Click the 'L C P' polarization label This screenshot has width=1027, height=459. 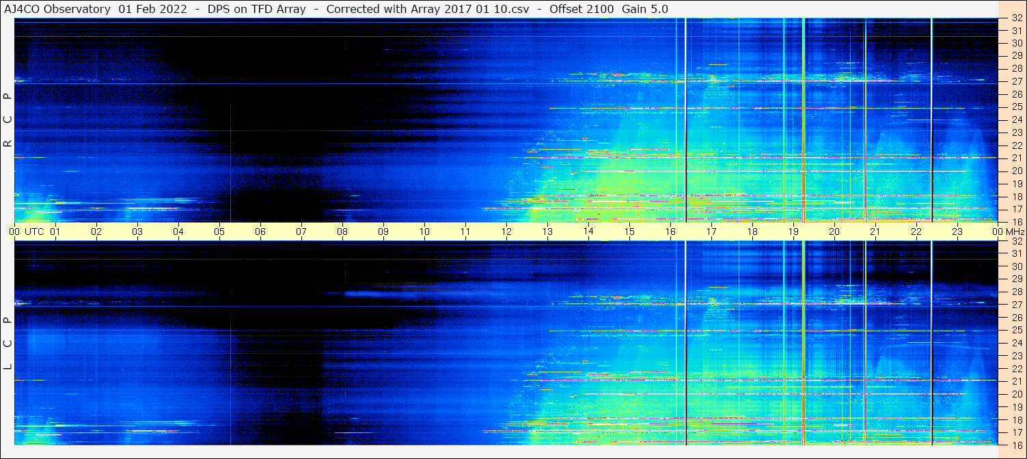(8, 343)
